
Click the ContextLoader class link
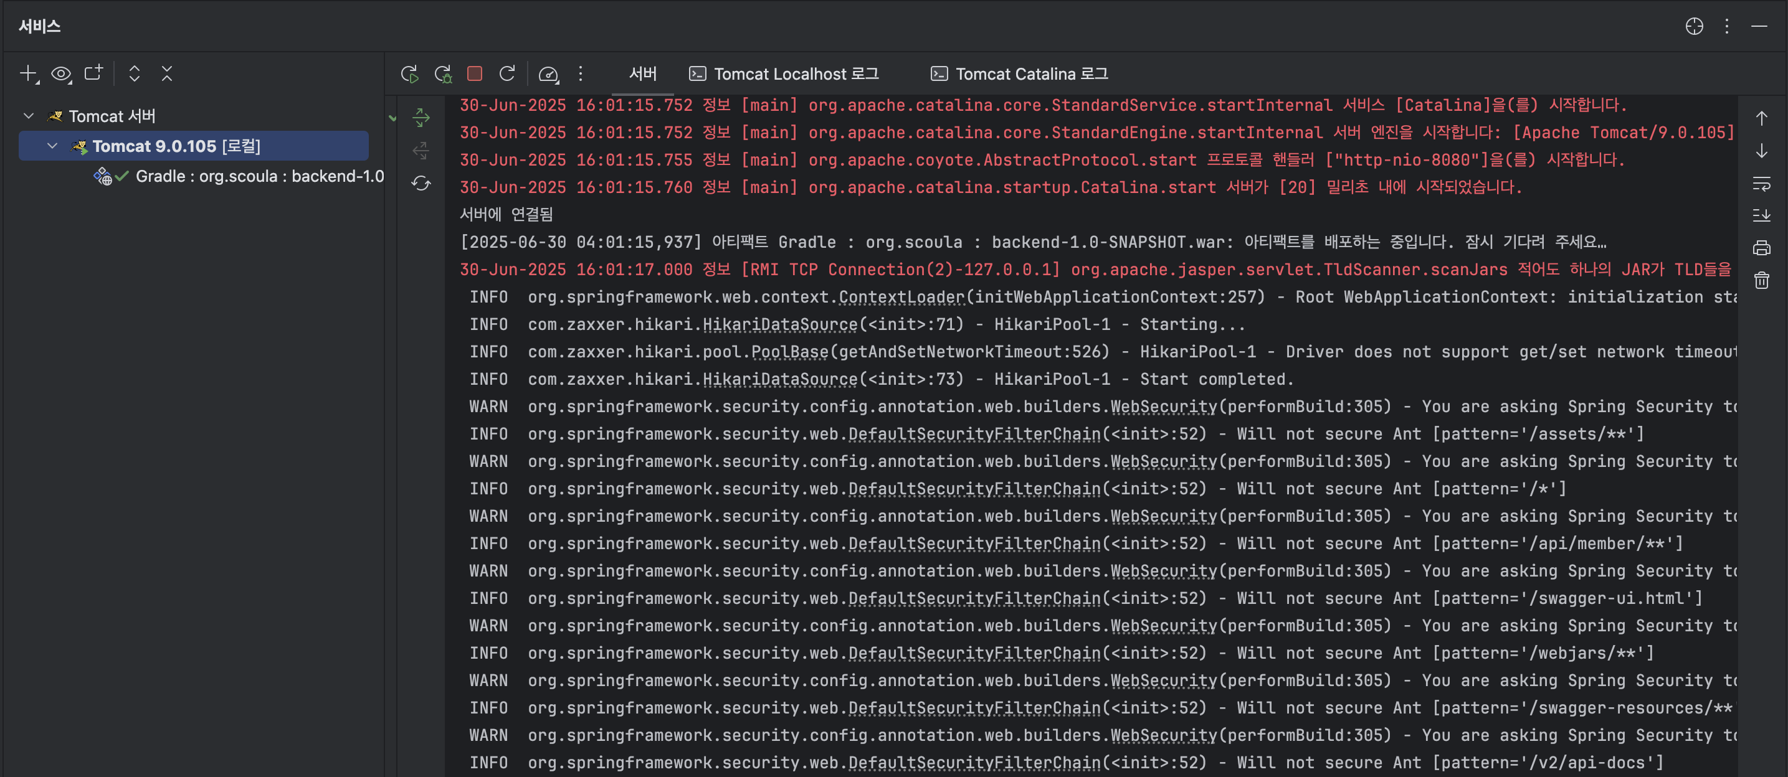901,297
